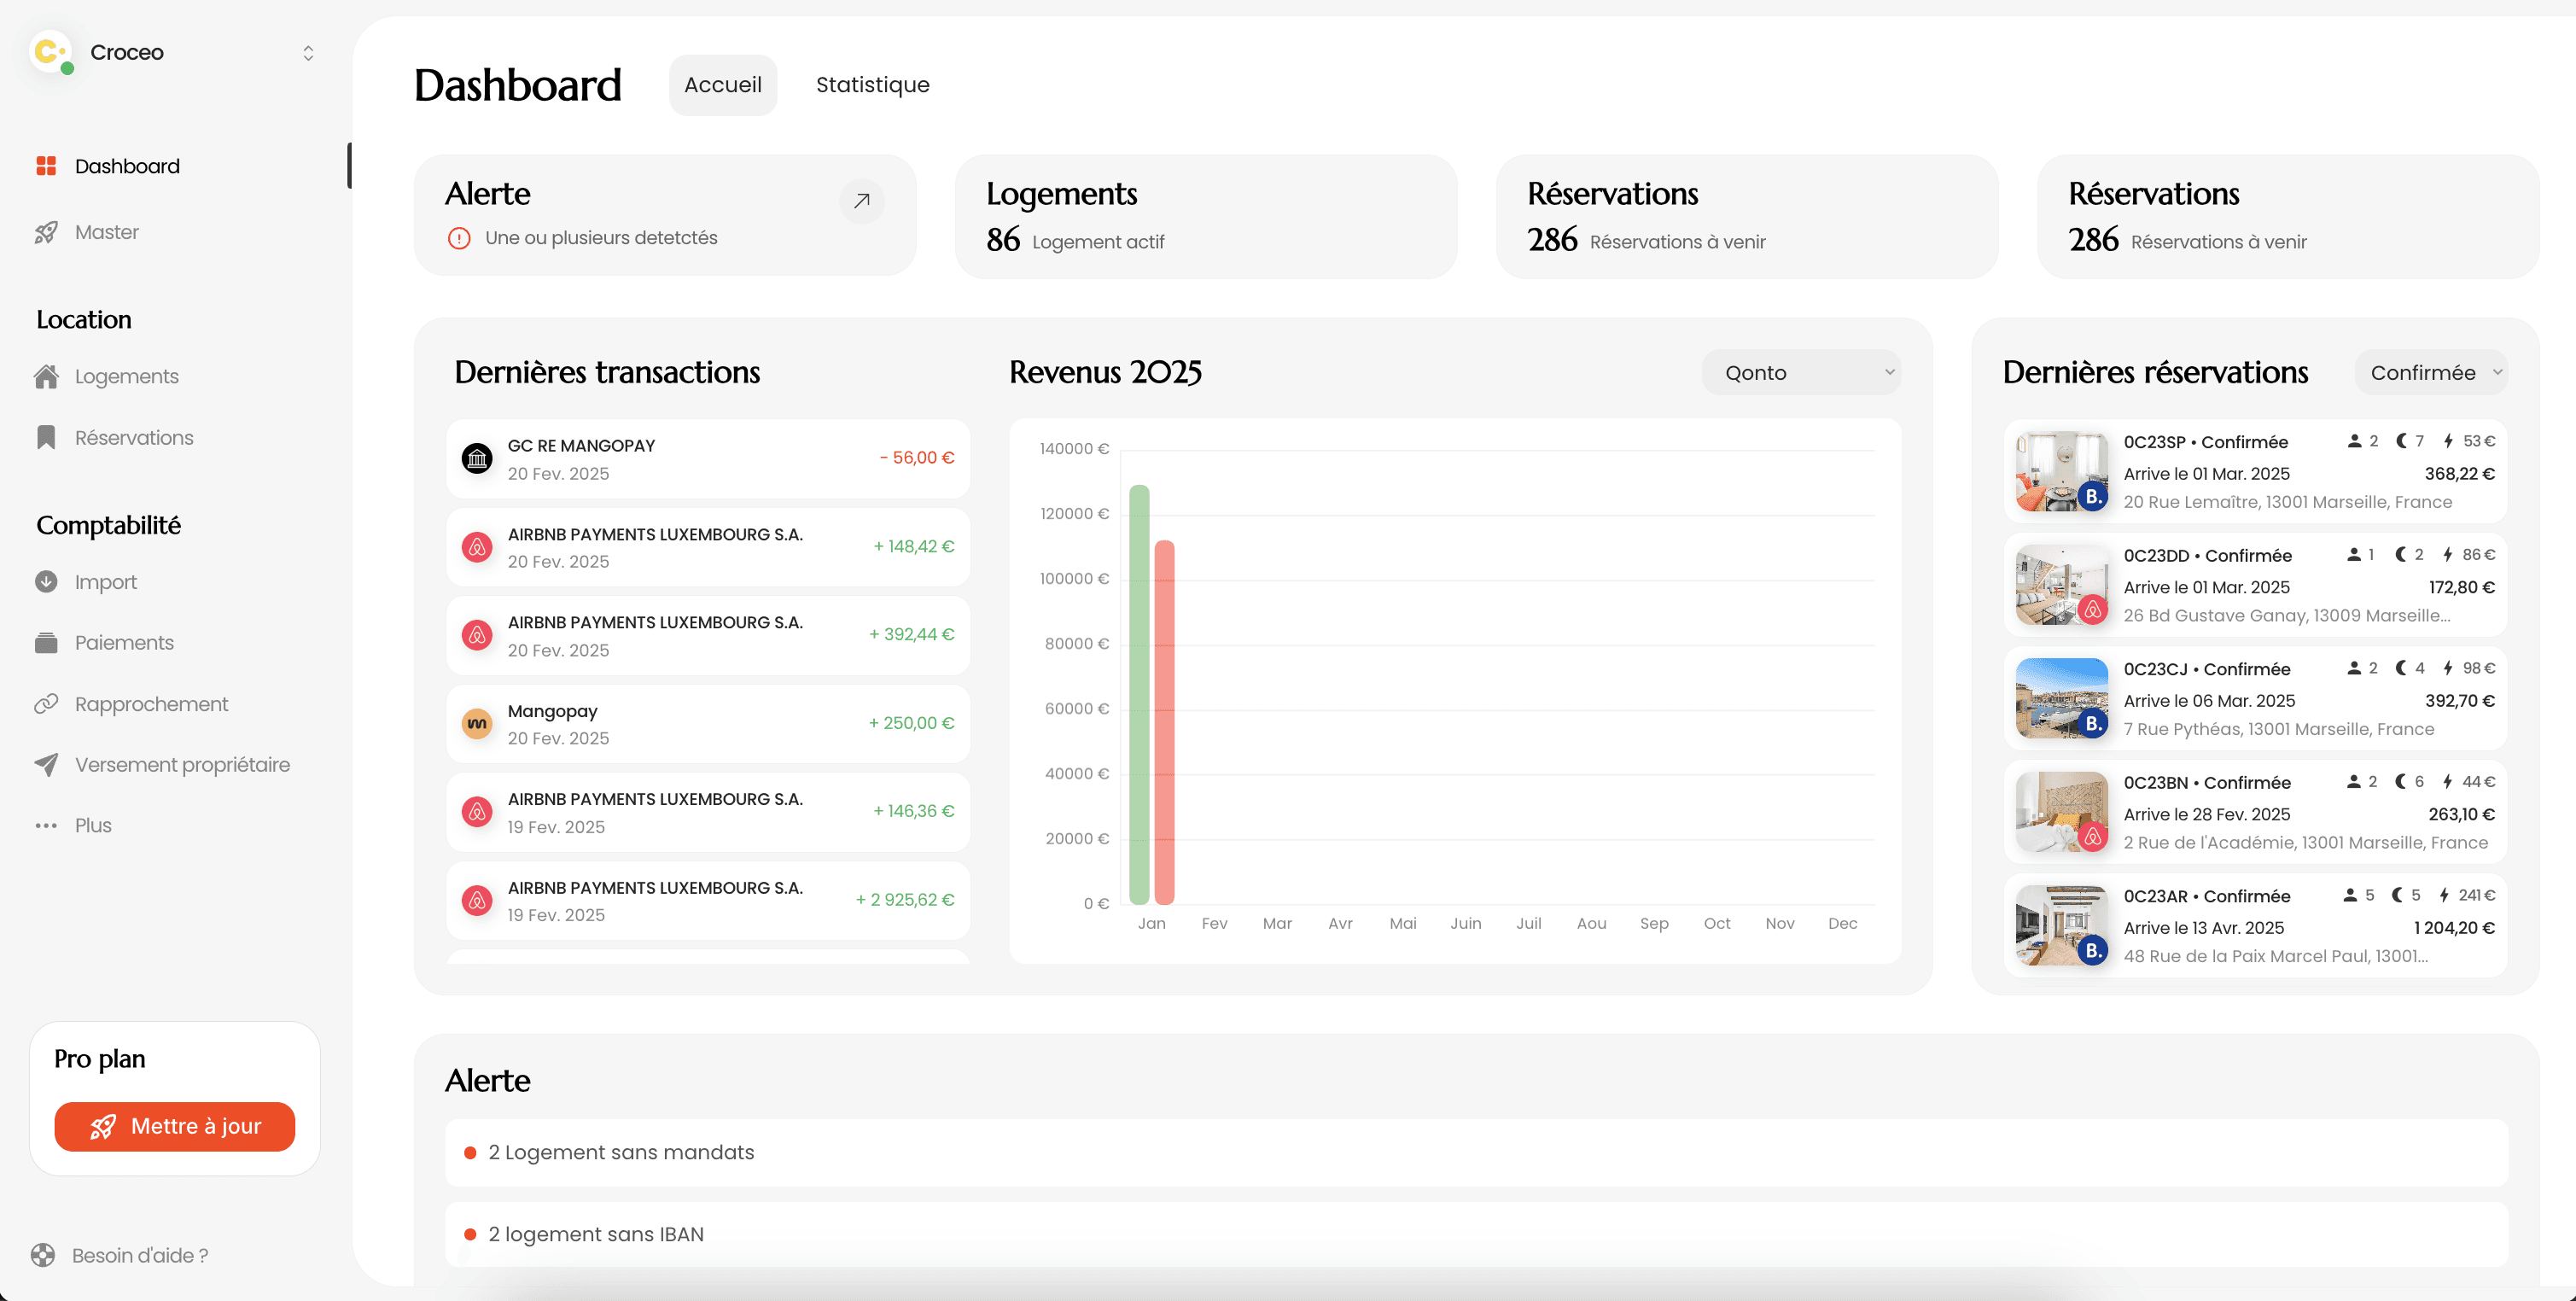The width and height of the screenshot is (2576, 1301).
Task: Open Paiements via wallet icon
Action: coord(47,642)
